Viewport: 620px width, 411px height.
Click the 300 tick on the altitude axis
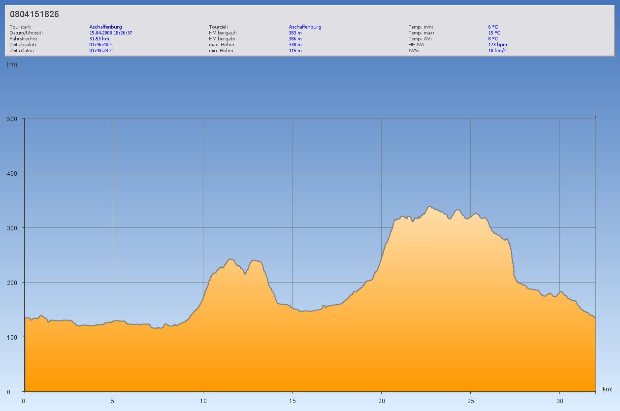(x=12, y=228)
